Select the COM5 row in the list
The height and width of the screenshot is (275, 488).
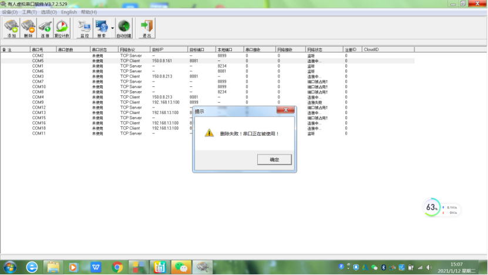[x=38, y=61]
